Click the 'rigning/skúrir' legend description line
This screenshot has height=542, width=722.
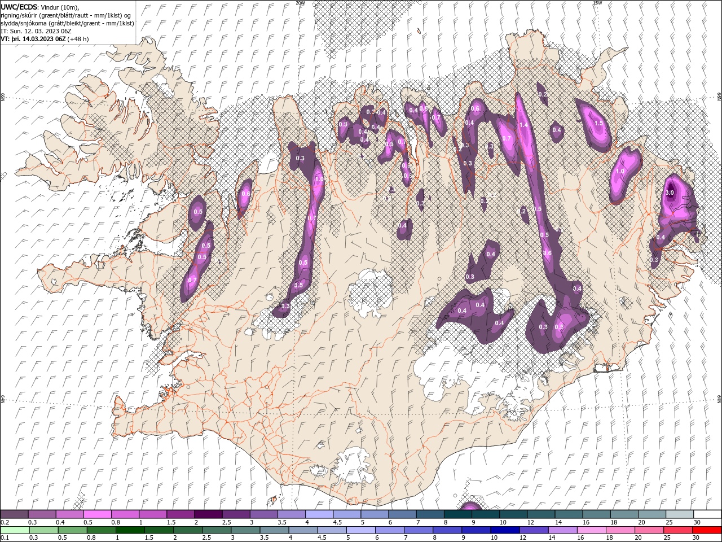pos(67,15)
